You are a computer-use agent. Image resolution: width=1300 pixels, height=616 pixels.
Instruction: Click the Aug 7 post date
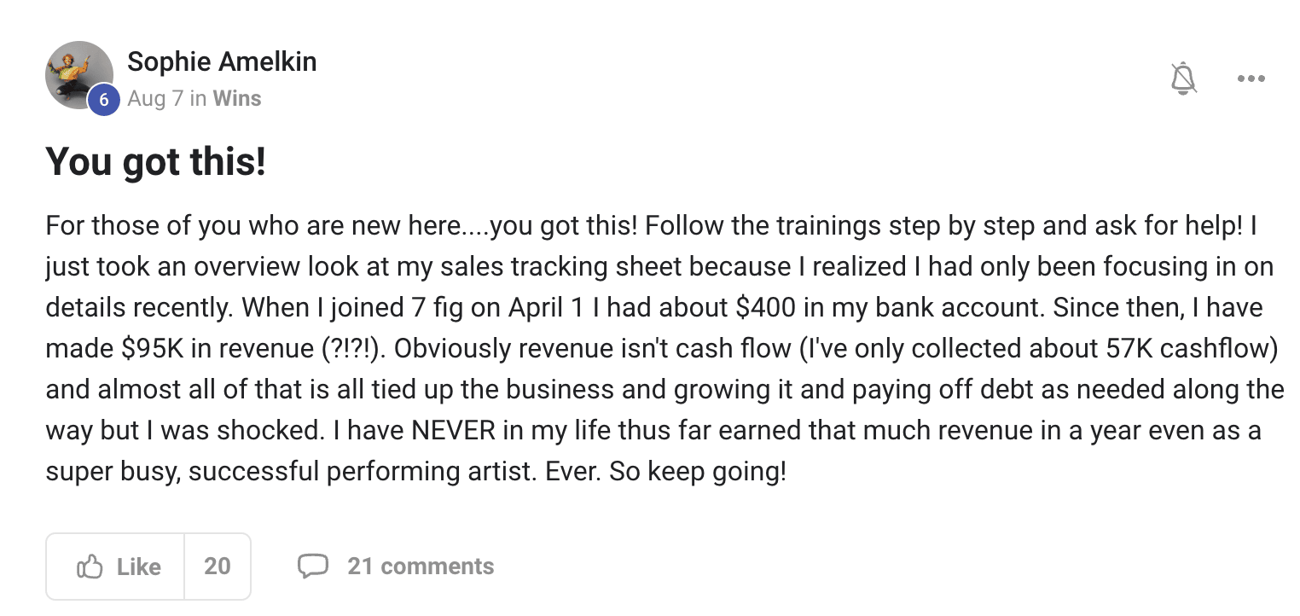click(x=155, y=98)
